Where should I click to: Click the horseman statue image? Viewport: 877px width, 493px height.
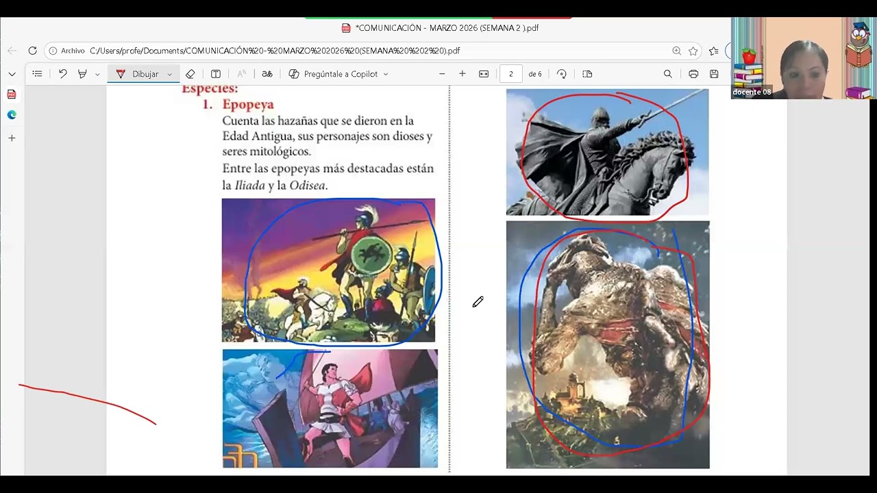click(607, 152)
